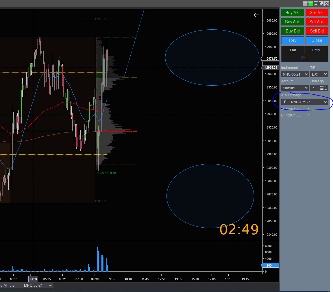
Task: Open the Instrument dropdown MNQ 06-21
Action: pyautogui.click(x=295, y=74)
